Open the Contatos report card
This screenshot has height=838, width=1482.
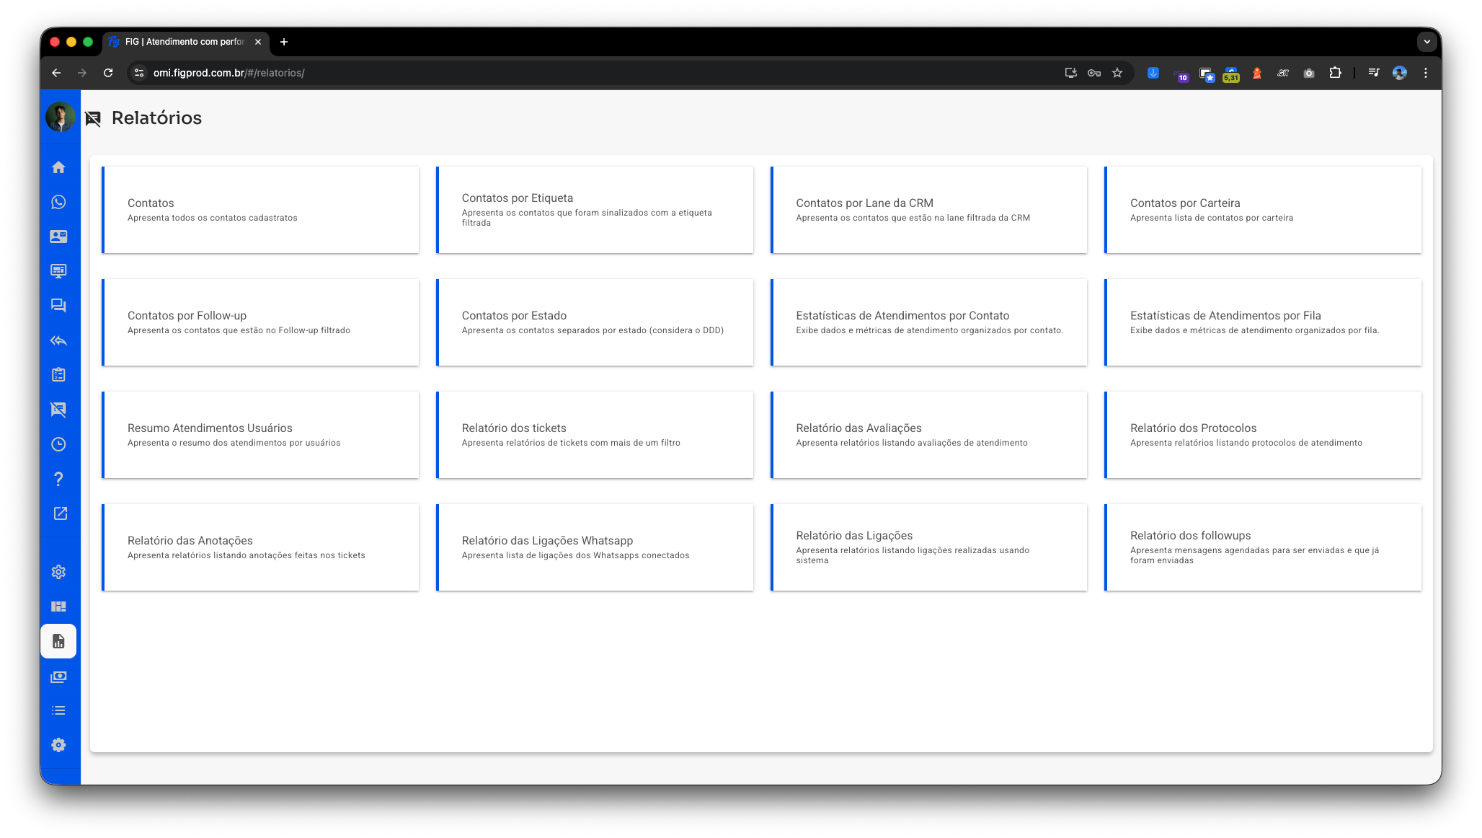tap(260, 210)
